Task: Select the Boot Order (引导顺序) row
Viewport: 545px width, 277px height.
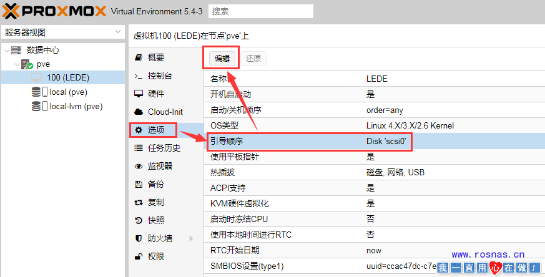Action: [375, 141]
